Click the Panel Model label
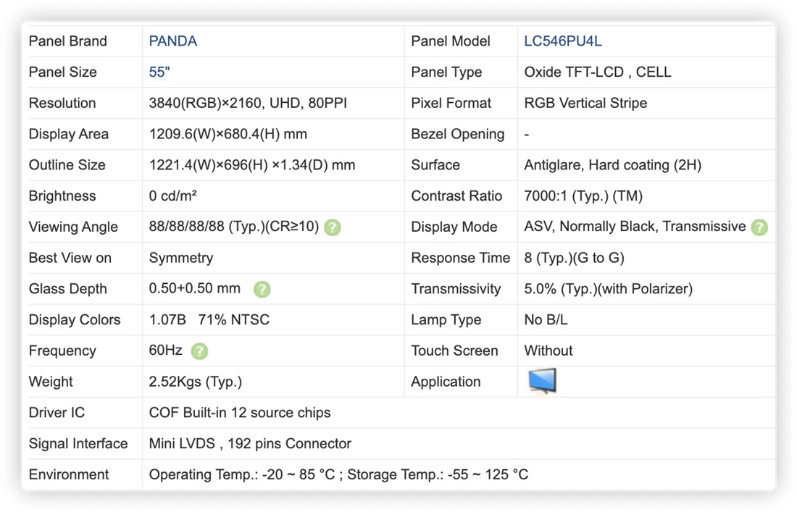 (x=451, y=41)
